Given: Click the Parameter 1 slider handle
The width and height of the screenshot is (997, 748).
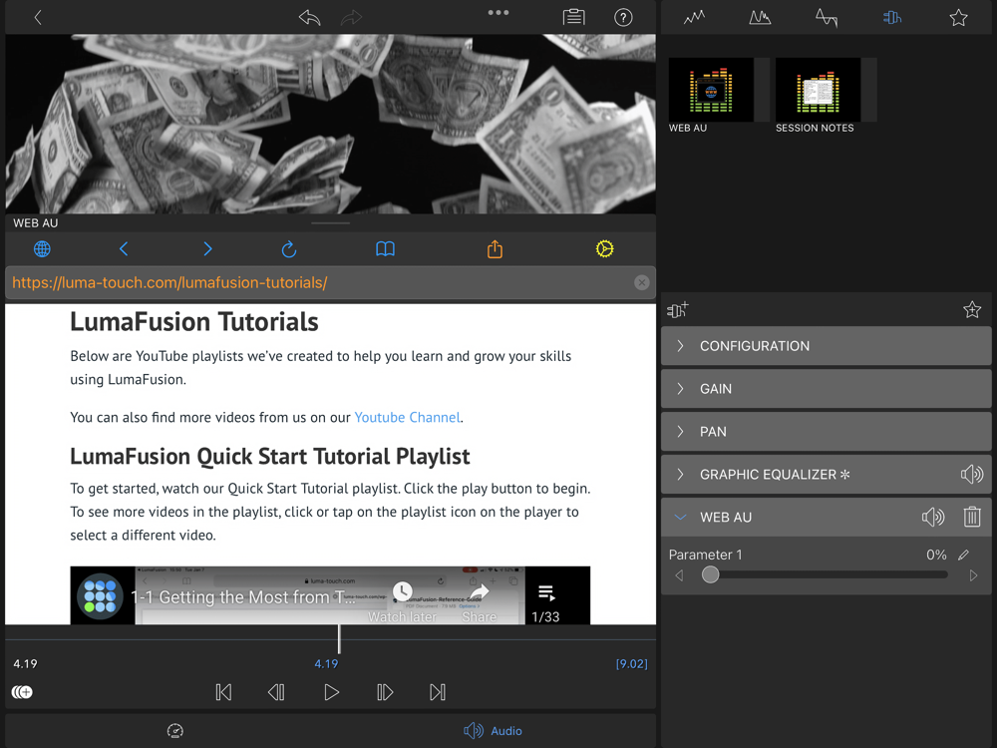Looking at the screenshot, I should coord(710,575).
